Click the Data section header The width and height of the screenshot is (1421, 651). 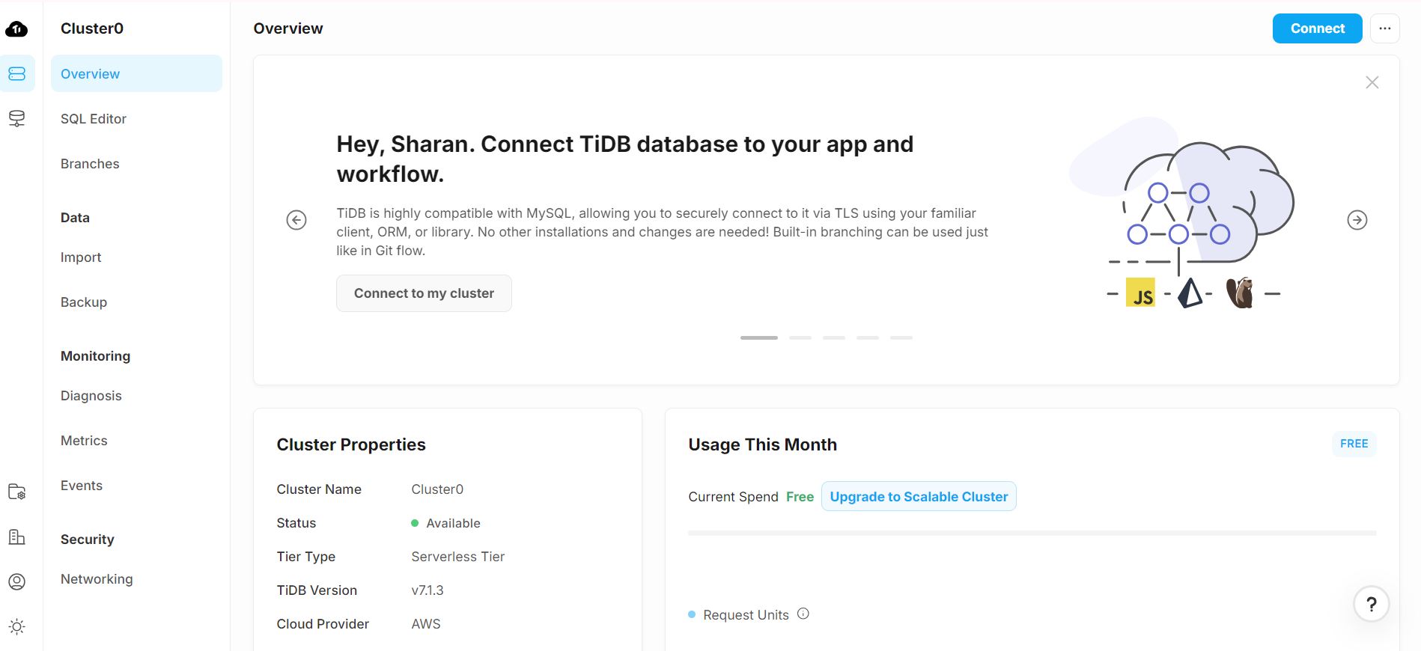coord(75,217)
